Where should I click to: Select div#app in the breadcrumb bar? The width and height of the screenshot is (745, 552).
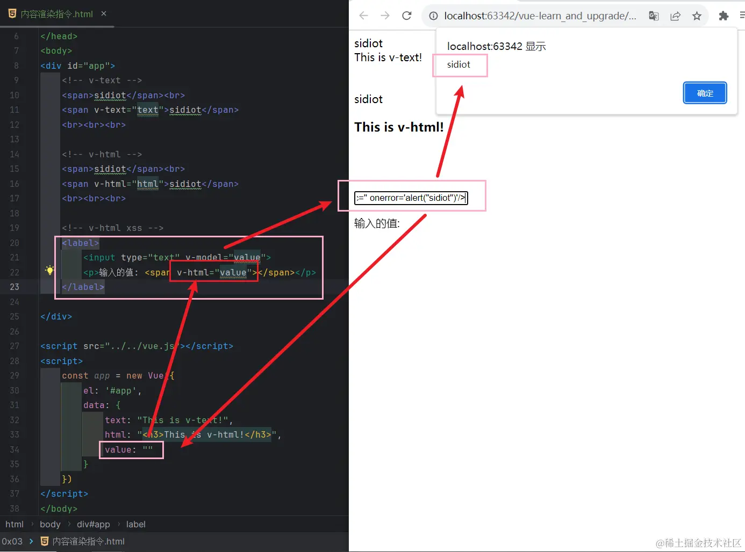pyautogui.click(x=94, y=524)
